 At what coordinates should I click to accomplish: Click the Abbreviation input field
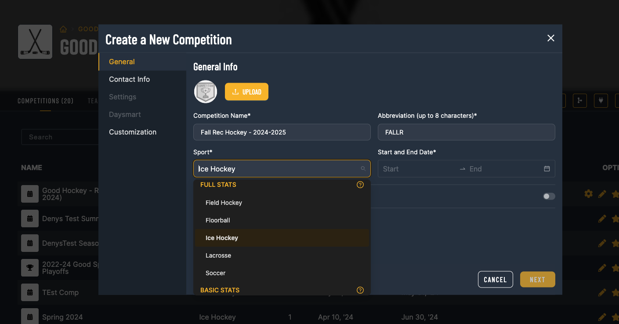pyautogui.click(x=466, y=132)
